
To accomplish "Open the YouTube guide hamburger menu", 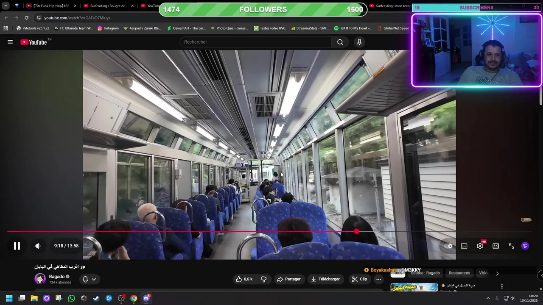I will (x=10, y=42).
